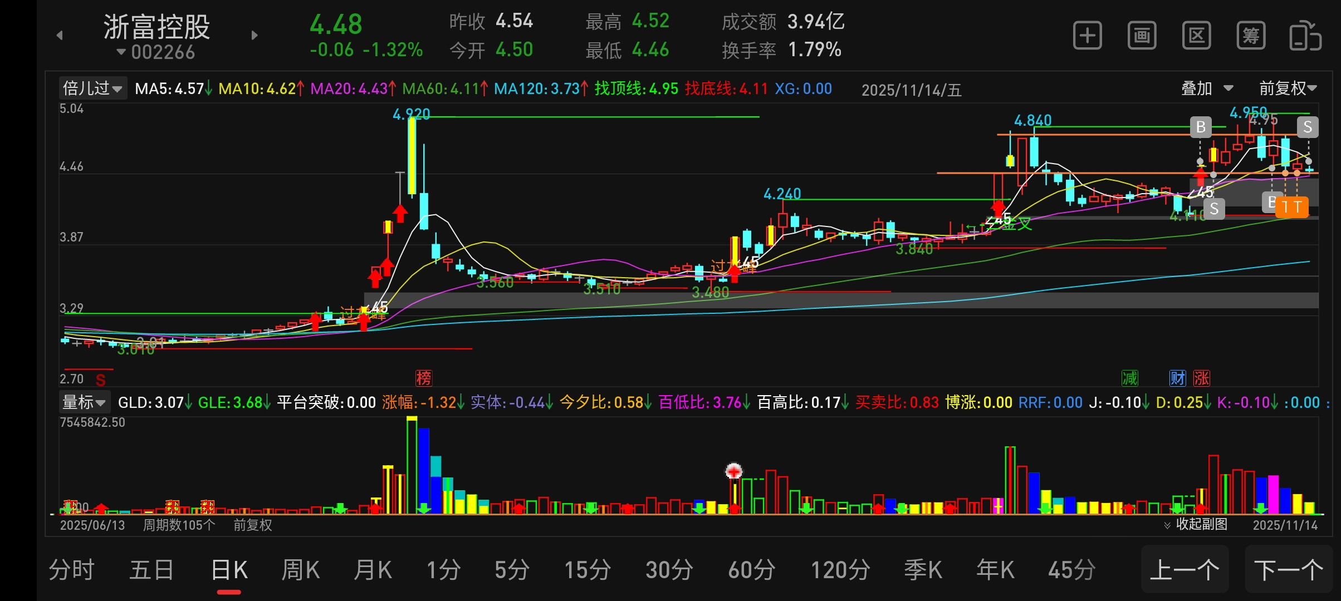The width and height of the screenshot is (1341, 601).
Task: Click the right arrow after stock name
Action: coord(255,36)
